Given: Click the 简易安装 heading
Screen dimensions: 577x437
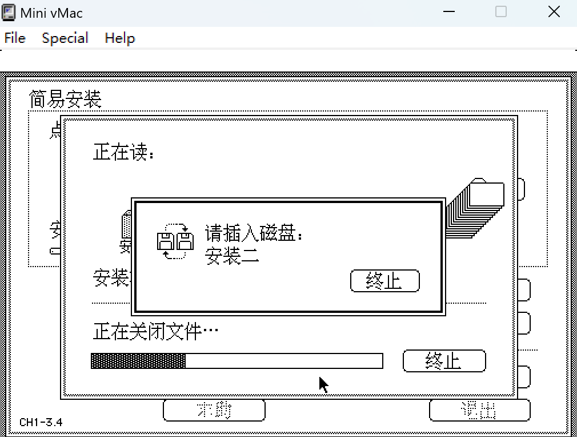Looking at the screenshot, I should 65,100.
